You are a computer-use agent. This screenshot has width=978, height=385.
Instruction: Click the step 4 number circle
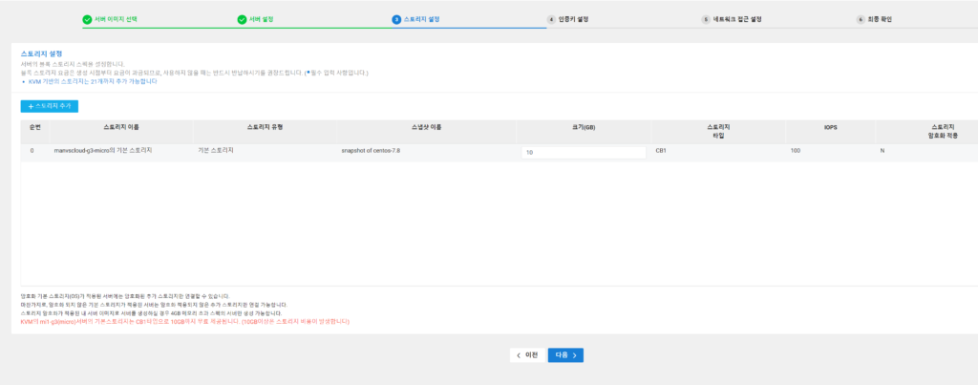[x=551, y=19]
